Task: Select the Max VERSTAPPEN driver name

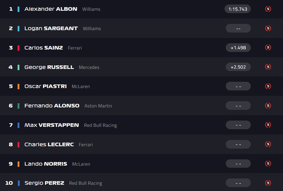Action: coord(52,125)
